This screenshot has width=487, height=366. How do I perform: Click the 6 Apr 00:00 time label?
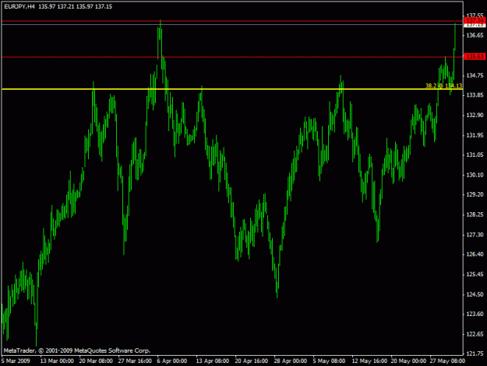coord(172,361)
